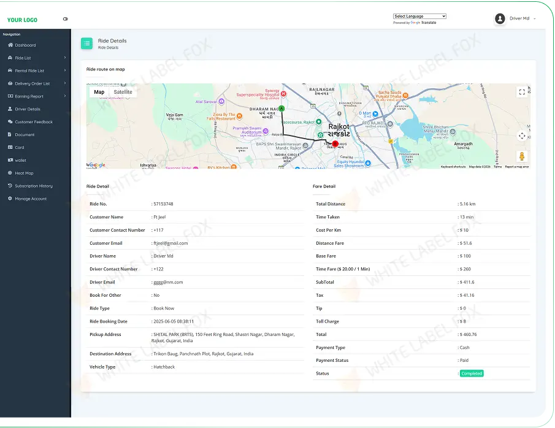Viewport: 555px width, 428px height.
Task: Expand the Rental Ride List chevron
Action: click(65, 70)
